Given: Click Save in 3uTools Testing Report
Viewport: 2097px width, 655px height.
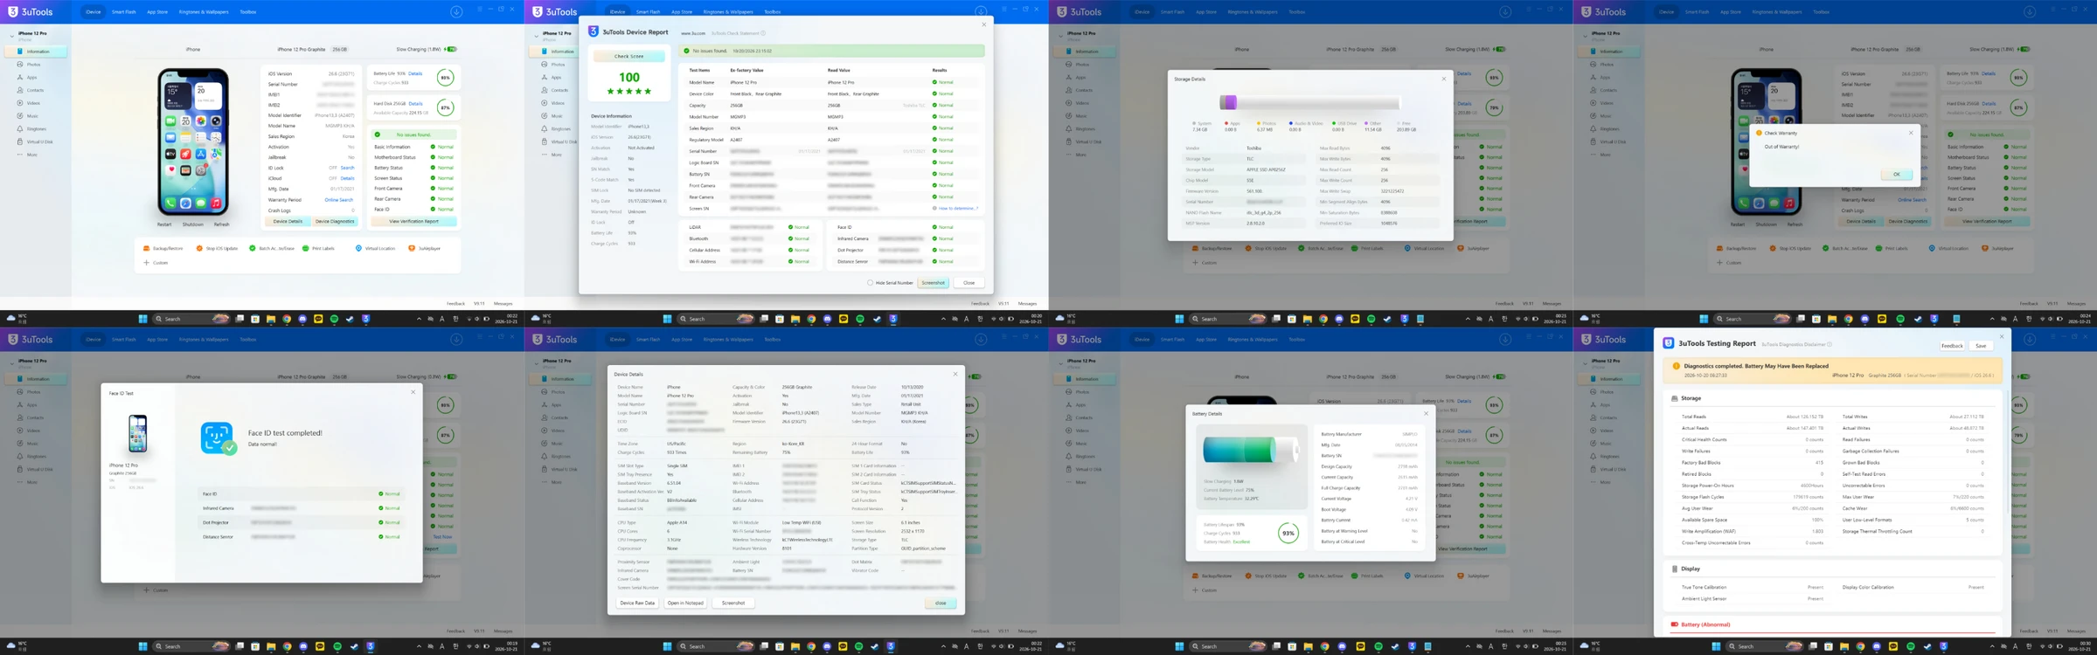Looking at the screenshot, I should click(x=1981, y=346).
